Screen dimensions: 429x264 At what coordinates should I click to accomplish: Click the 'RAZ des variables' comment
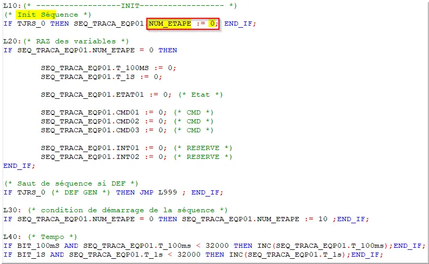pyautogui.click(x=76, y=41)
